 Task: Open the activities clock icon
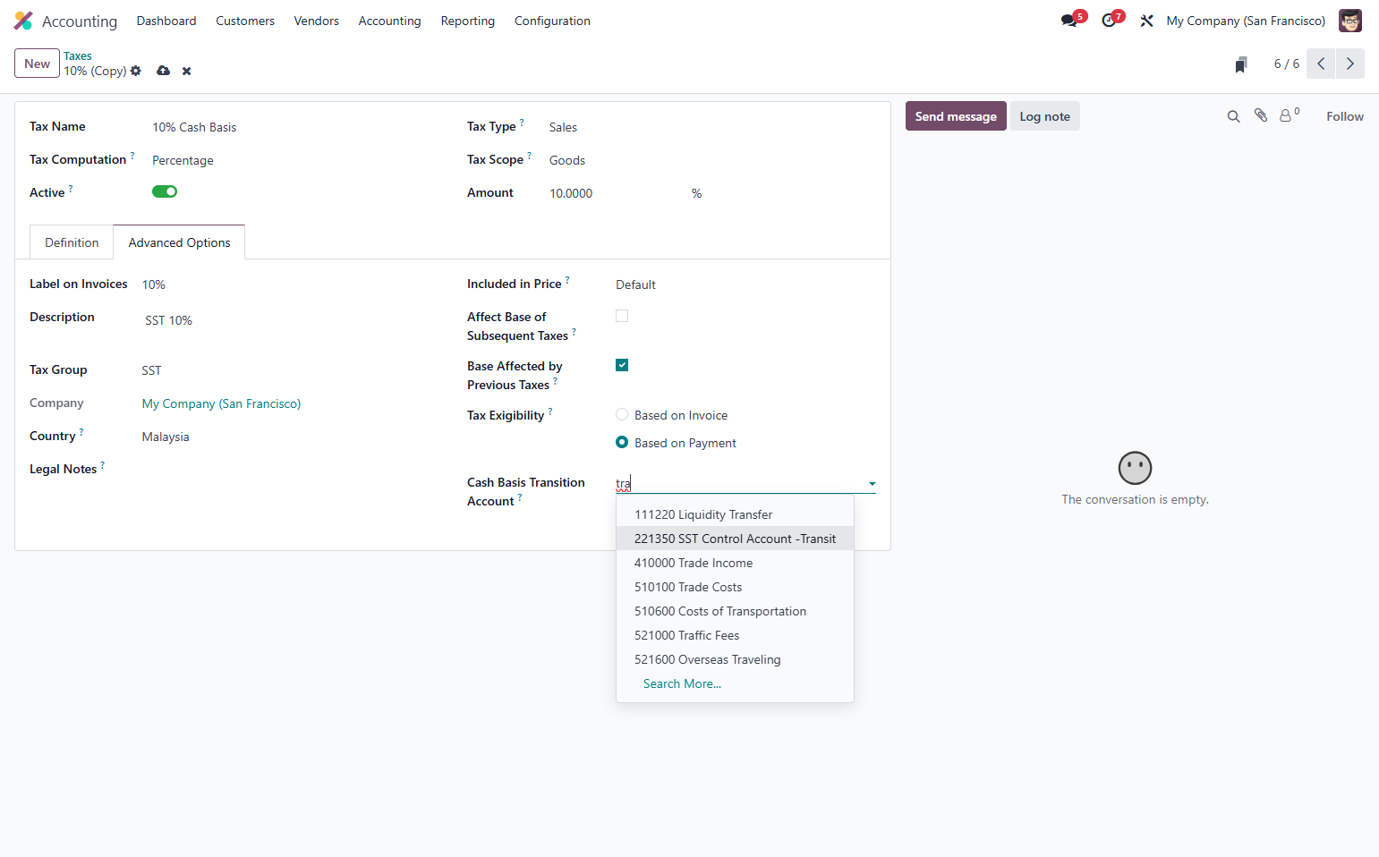(x=1110, y=21)
